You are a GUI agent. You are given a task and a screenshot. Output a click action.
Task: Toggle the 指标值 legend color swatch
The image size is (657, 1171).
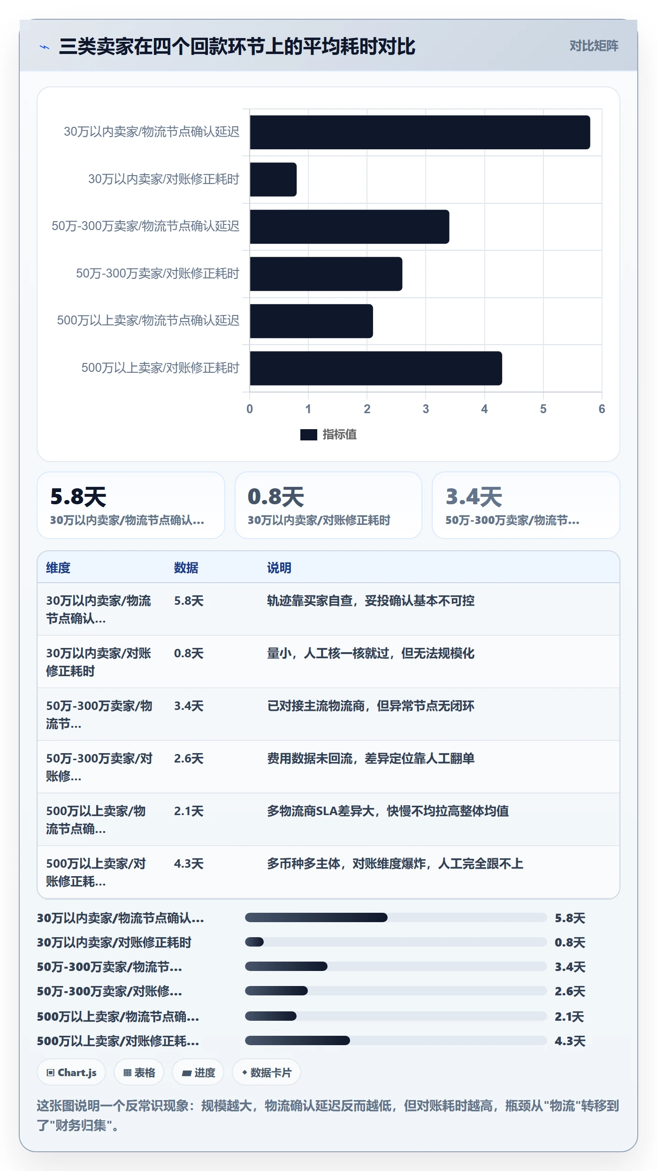pos(308,435)
